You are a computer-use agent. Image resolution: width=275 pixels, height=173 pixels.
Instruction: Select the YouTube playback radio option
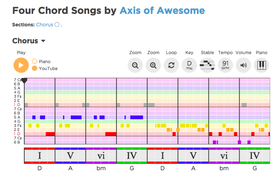tap(35, 68)
